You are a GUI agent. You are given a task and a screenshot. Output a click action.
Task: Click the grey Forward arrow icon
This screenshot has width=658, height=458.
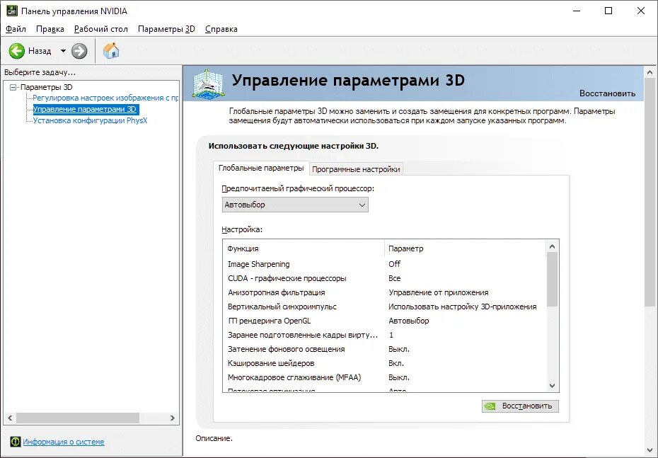click(x=79, y=51)
